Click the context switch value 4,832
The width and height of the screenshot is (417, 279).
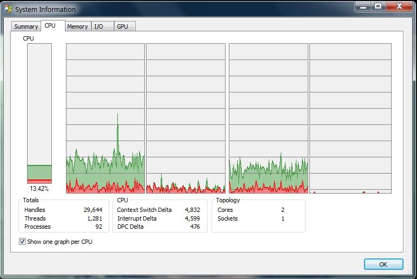(x=193, y=210)
